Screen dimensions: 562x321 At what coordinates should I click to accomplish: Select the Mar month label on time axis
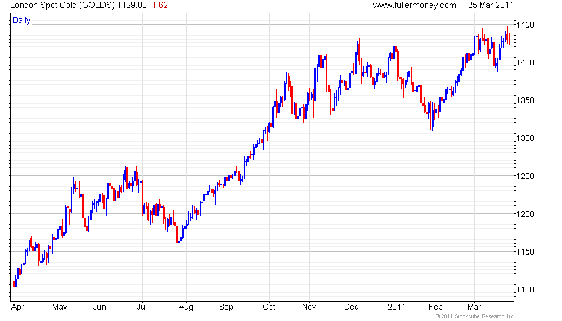[474, 307]
